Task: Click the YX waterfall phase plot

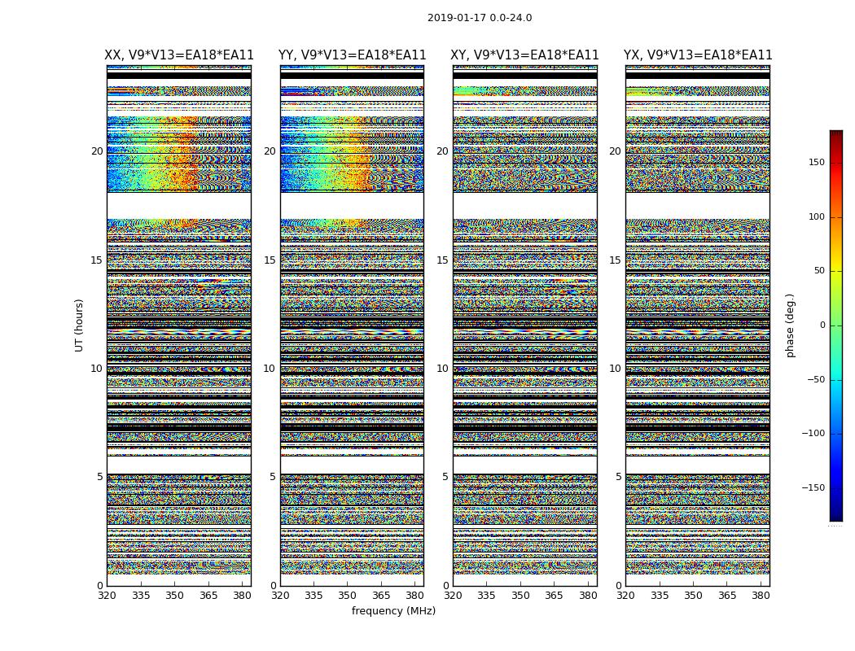Action: pyautogui.click(x=698, y=325)
